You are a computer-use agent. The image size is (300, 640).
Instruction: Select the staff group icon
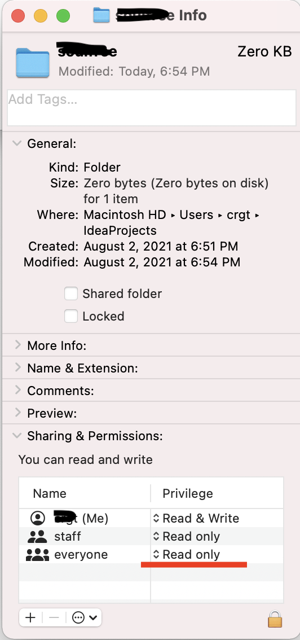(37, 536)
